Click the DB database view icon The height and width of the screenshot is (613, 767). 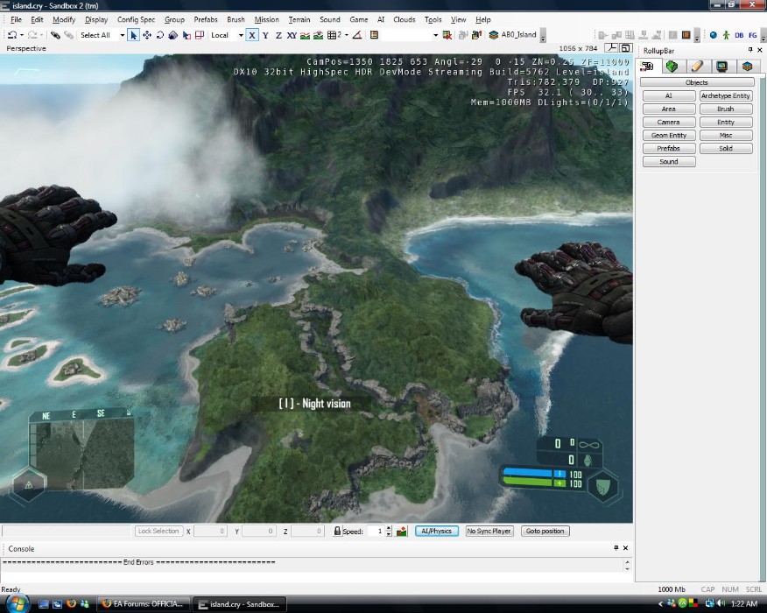point(739,35)
